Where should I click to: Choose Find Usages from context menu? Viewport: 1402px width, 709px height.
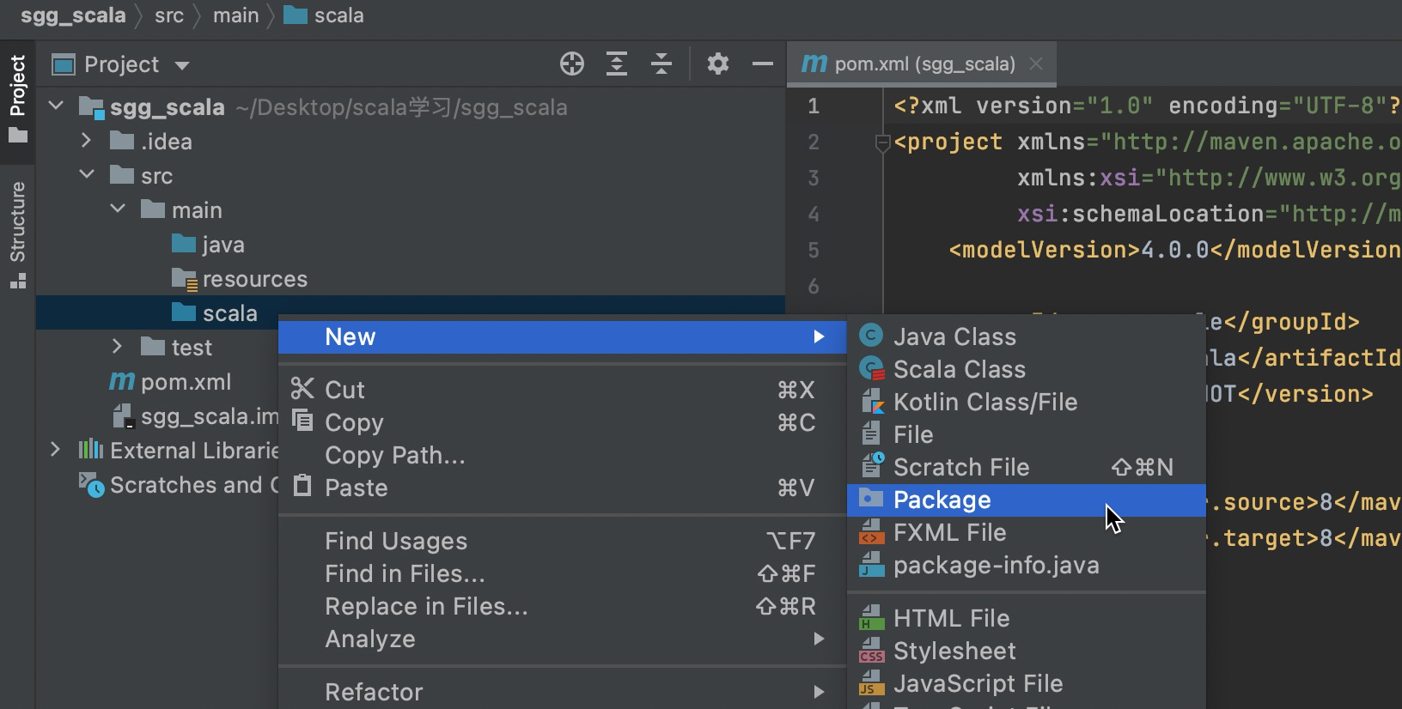pos(562,541)
